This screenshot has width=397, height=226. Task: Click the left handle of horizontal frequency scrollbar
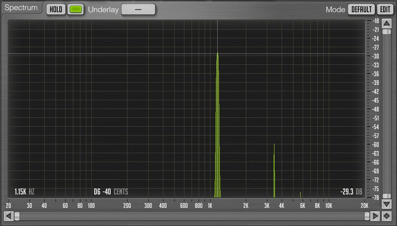tap(17, 216)
